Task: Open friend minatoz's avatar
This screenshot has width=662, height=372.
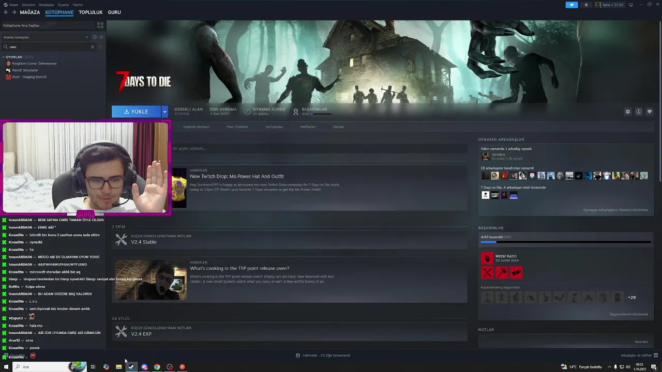Action: 485,156
